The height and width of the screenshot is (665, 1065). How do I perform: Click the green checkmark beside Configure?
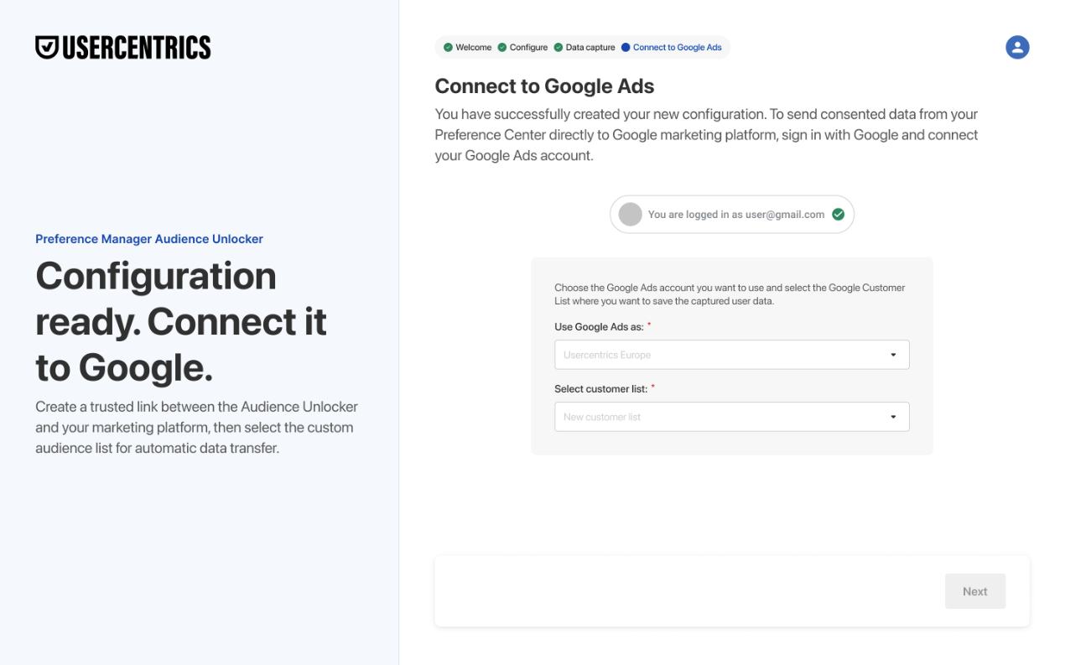pos(501,47)
